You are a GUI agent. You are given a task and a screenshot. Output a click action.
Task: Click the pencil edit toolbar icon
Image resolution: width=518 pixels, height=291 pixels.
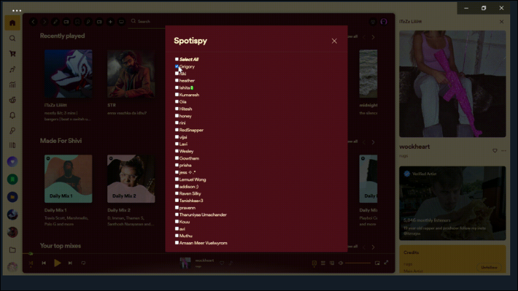(x=55, y=22)
